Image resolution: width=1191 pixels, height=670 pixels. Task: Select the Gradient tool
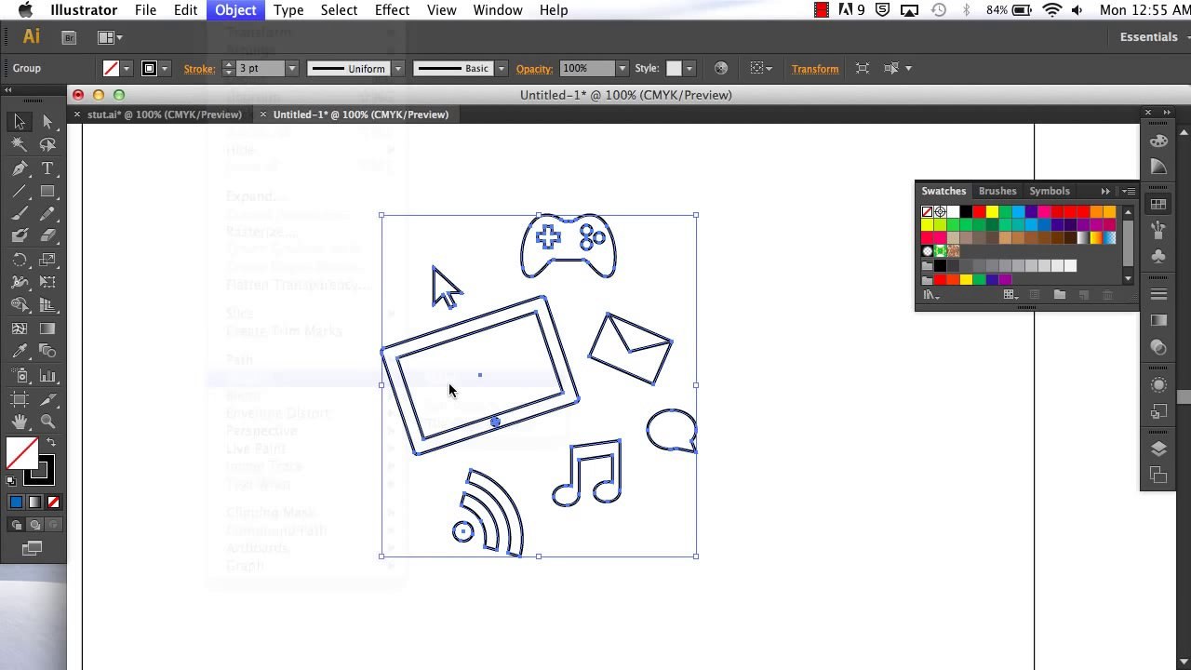tap(47, 328)
